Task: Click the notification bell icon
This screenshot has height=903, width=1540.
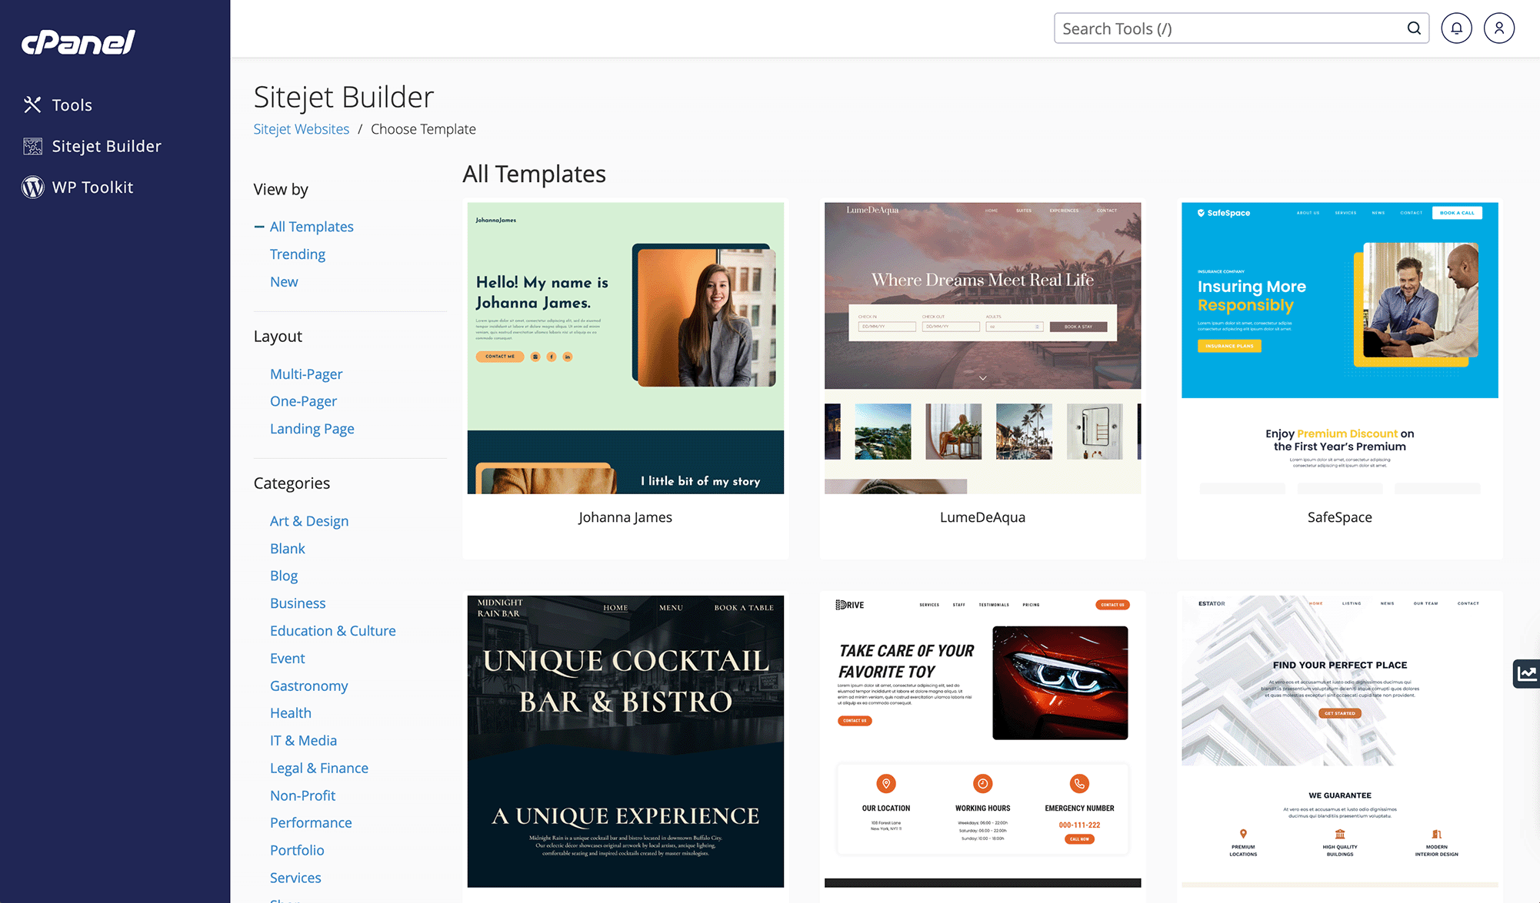Action: tap(1457, 28)
